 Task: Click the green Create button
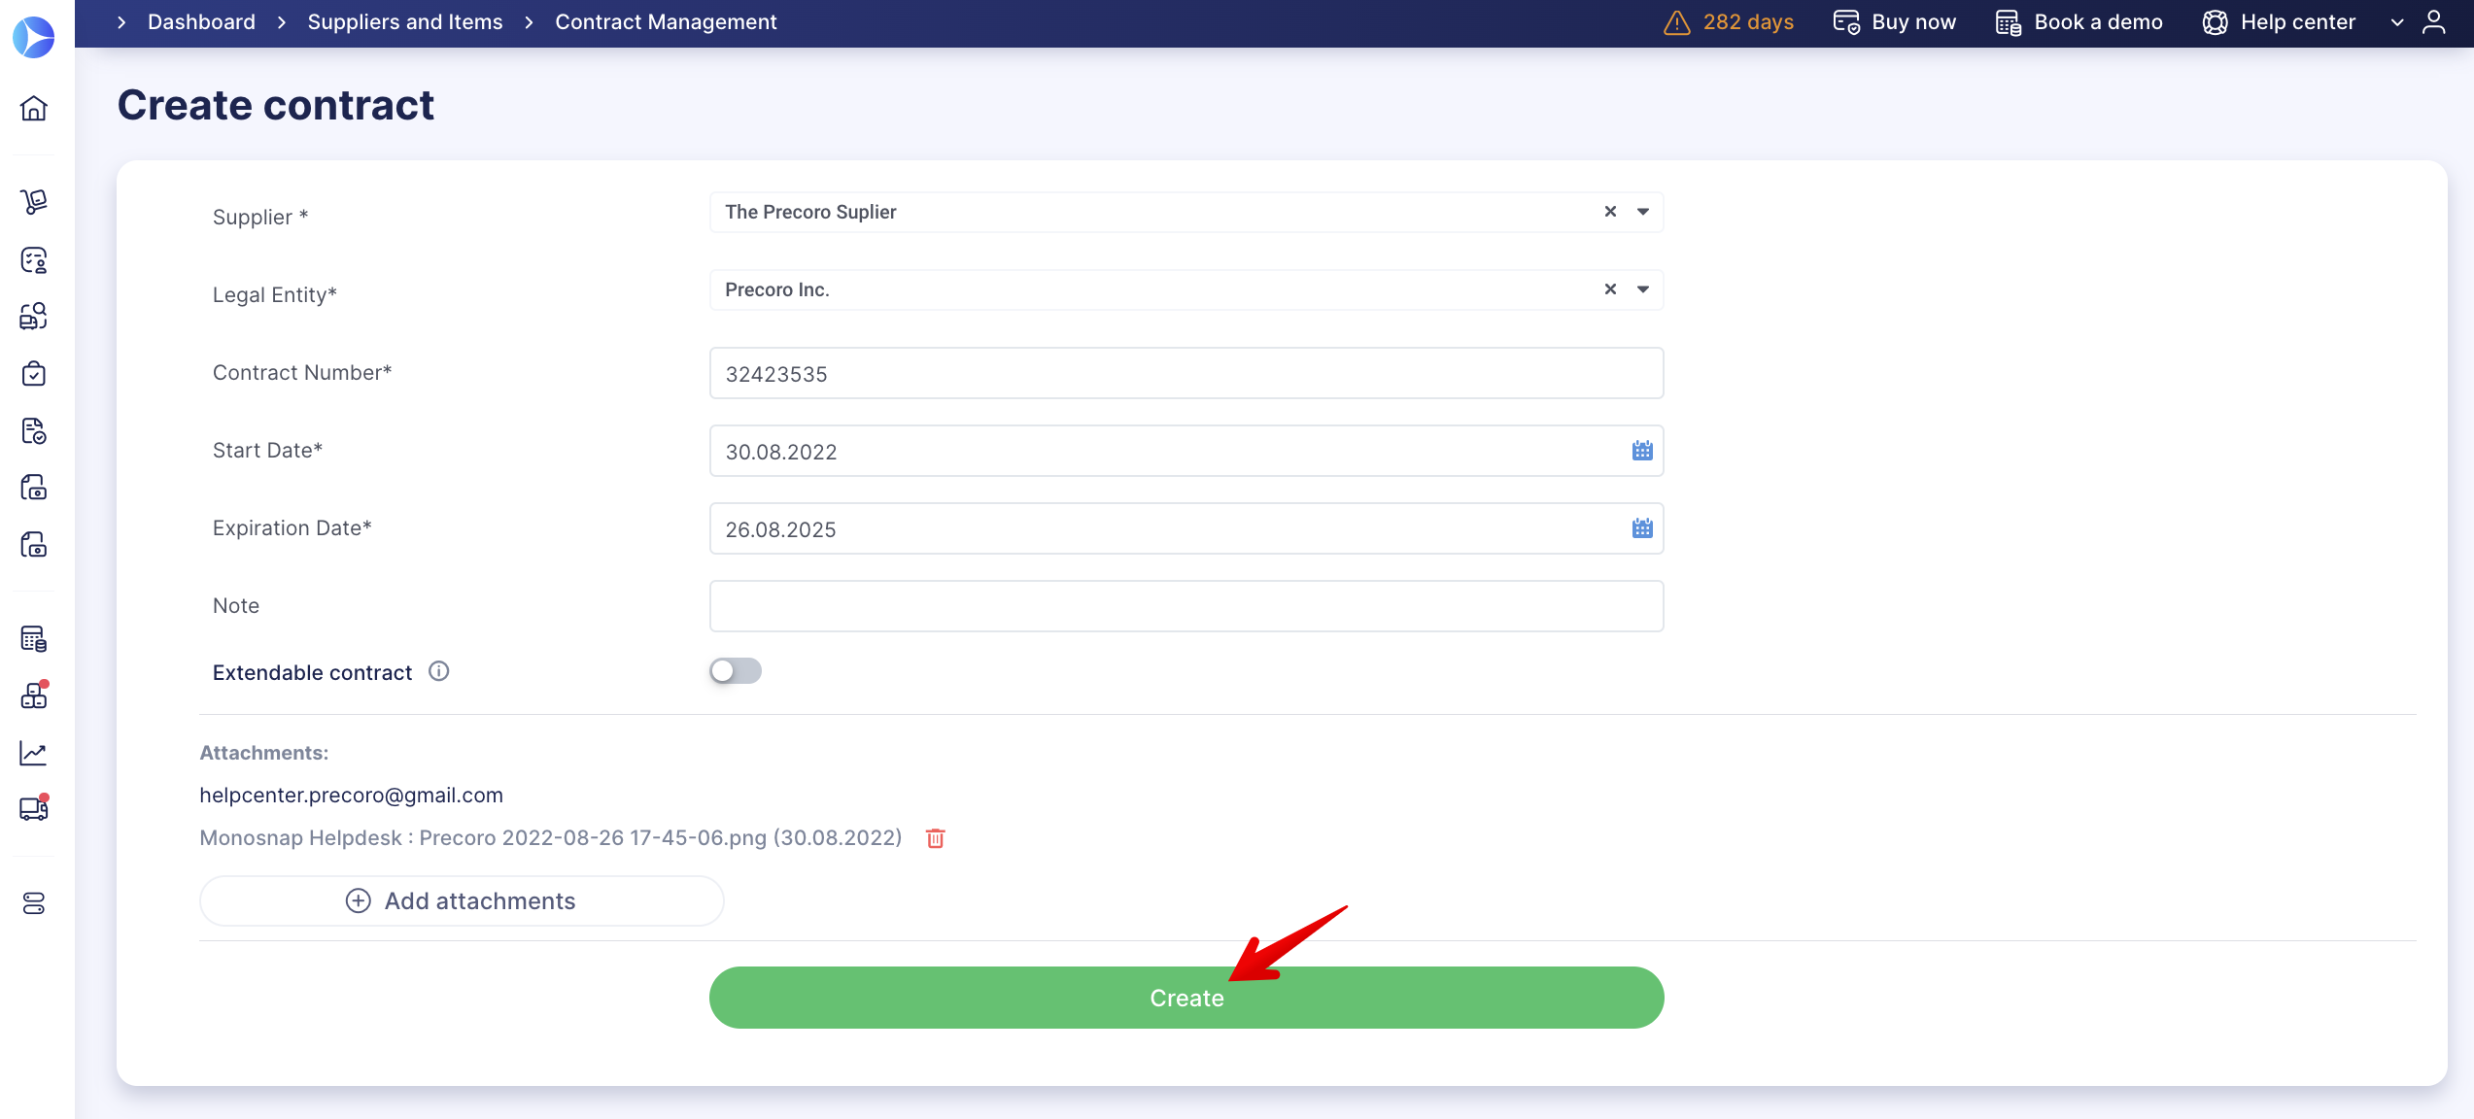1186,998
